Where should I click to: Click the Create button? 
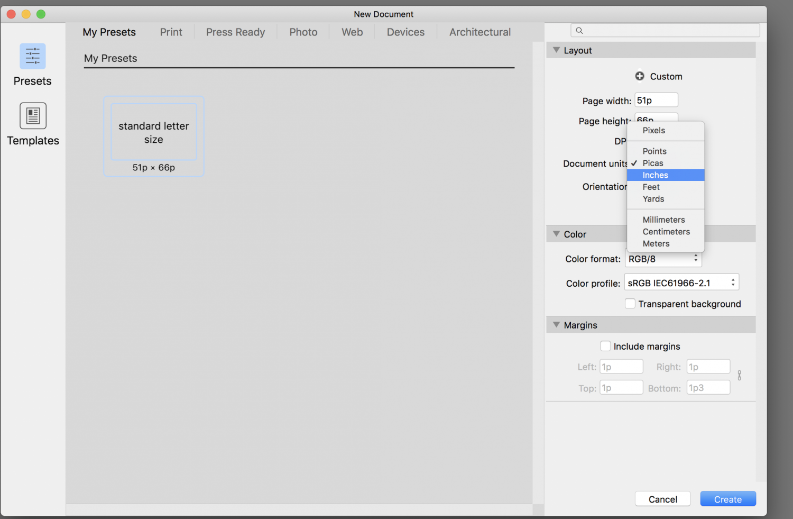coord(727,499)
